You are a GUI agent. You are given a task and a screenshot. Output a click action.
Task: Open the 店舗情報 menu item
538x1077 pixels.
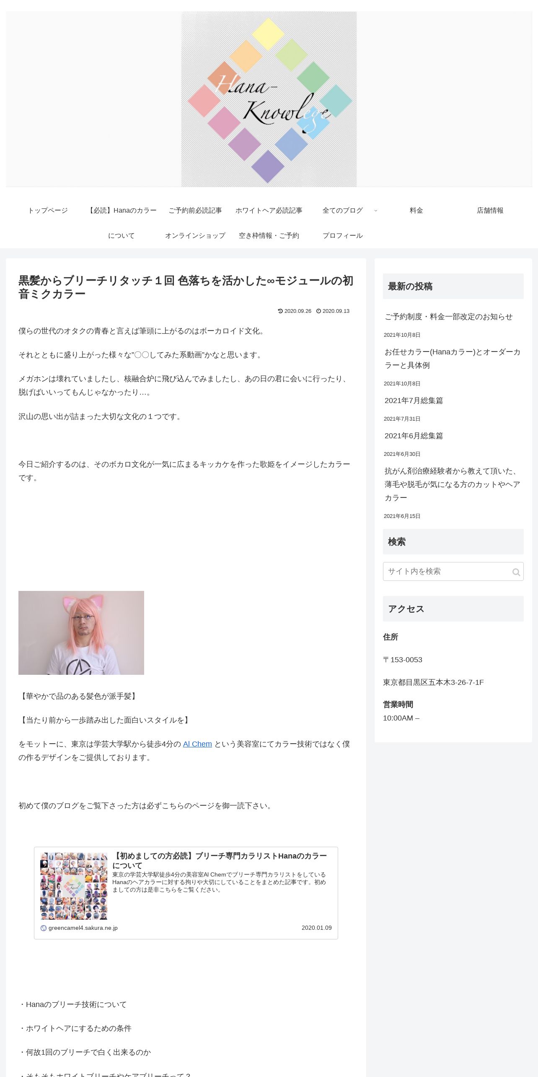(490, 211)
